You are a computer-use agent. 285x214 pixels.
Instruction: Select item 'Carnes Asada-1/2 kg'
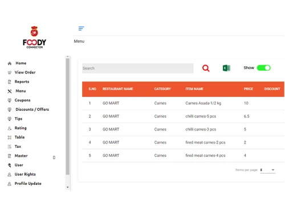tap(203, 103)
